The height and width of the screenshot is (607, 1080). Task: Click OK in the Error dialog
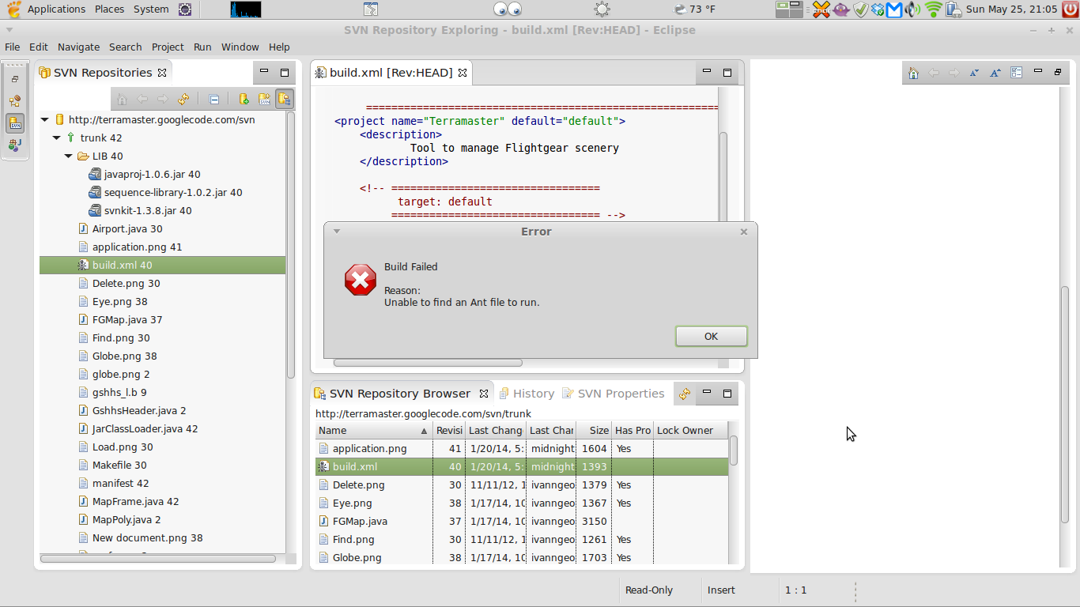coord(711,336)
